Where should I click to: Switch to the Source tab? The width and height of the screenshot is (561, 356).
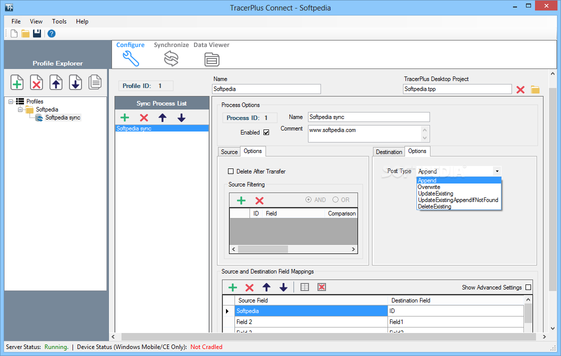[x=229, y=152]
